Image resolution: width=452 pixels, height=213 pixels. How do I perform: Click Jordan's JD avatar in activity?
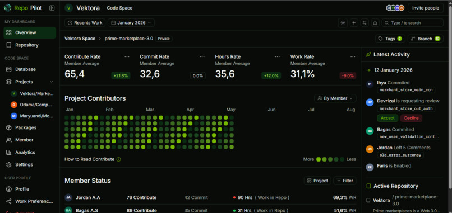(370, 149)
